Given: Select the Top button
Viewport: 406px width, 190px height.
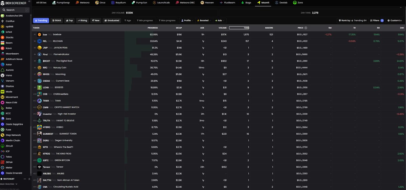Looking at the screenshot, I should [x=69, y=20].
